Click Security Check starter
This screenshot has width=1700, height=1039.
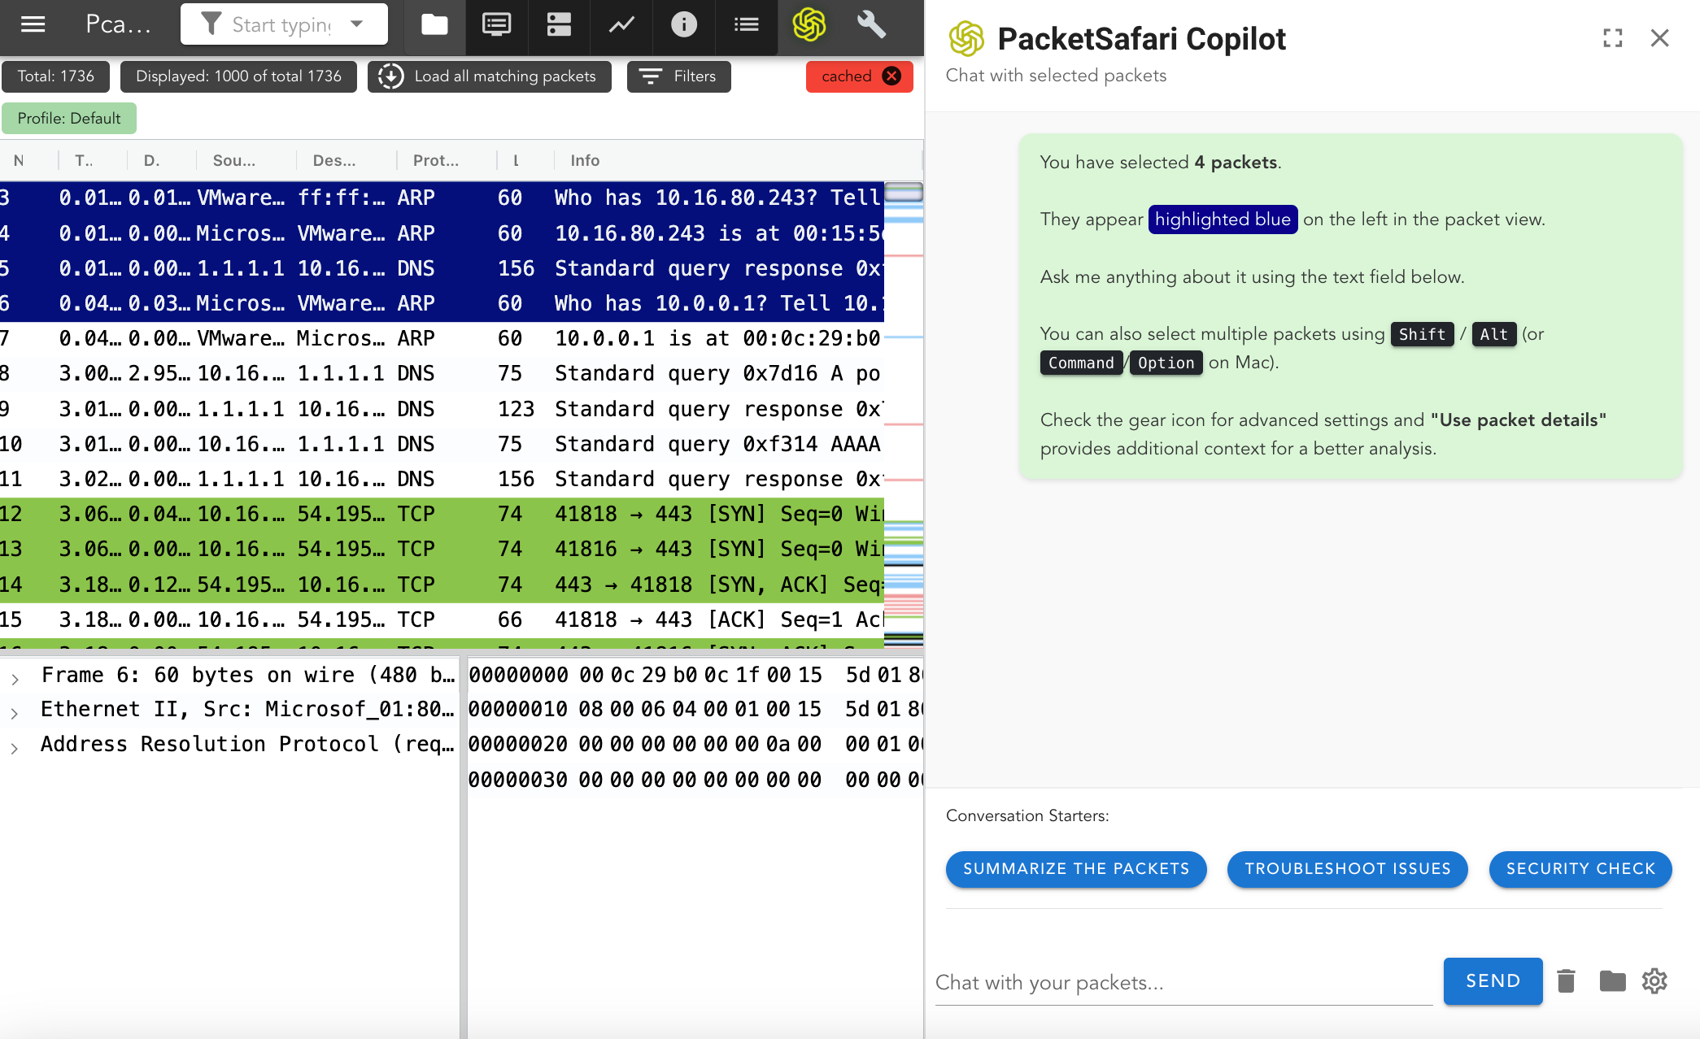pos(1580,869)
